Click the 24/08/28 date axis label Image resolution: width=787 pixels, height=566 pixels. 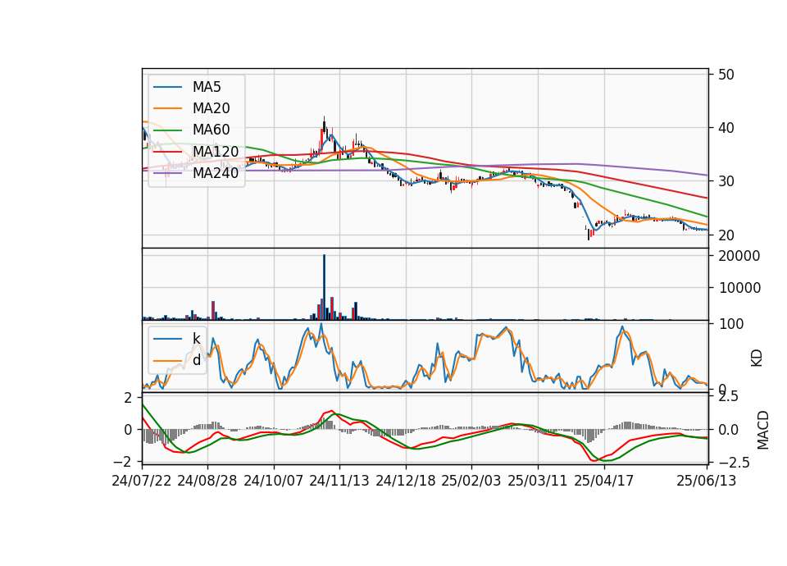point(207,481)
